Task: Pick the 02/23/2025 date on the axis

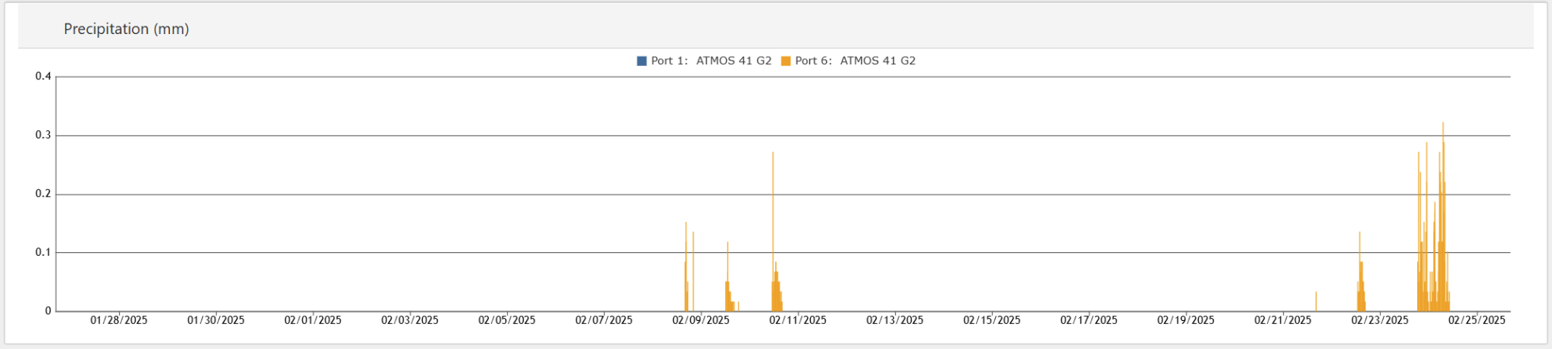Action: coord(1379,320)
